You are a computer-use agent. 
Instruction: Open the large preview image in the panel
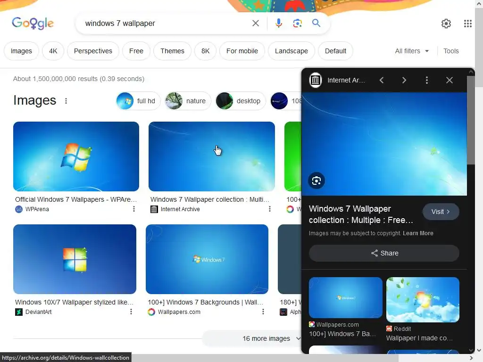click(384, 144)
